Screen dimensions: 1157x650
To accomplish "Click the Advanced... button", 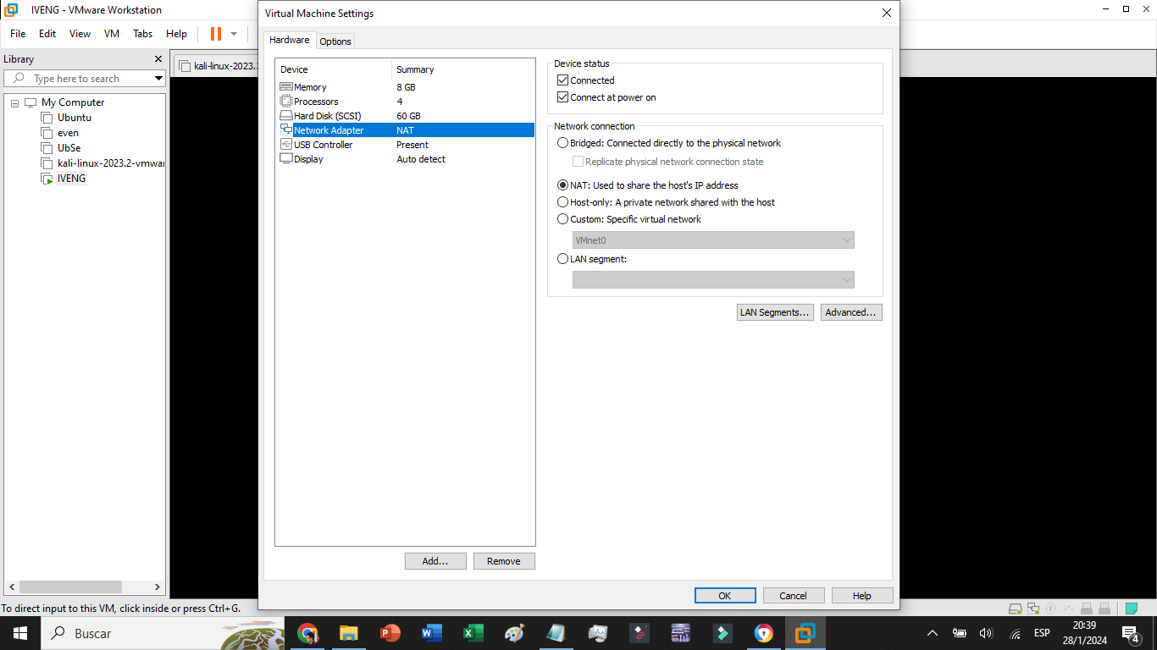I will click(851, 312).
